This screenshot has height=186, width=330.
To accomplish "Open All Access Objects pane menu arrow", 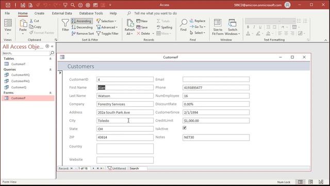I will [x=47, y=47].
